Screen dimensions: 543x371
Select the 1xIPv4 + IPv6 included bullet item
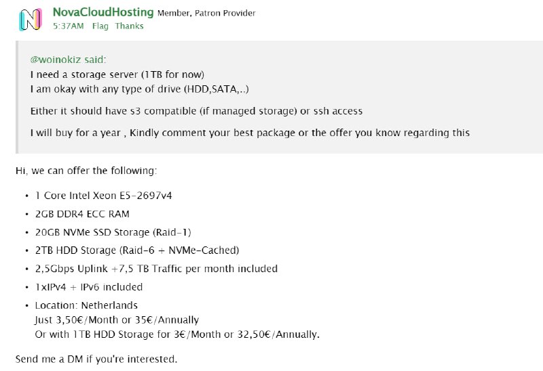point(89,287)
